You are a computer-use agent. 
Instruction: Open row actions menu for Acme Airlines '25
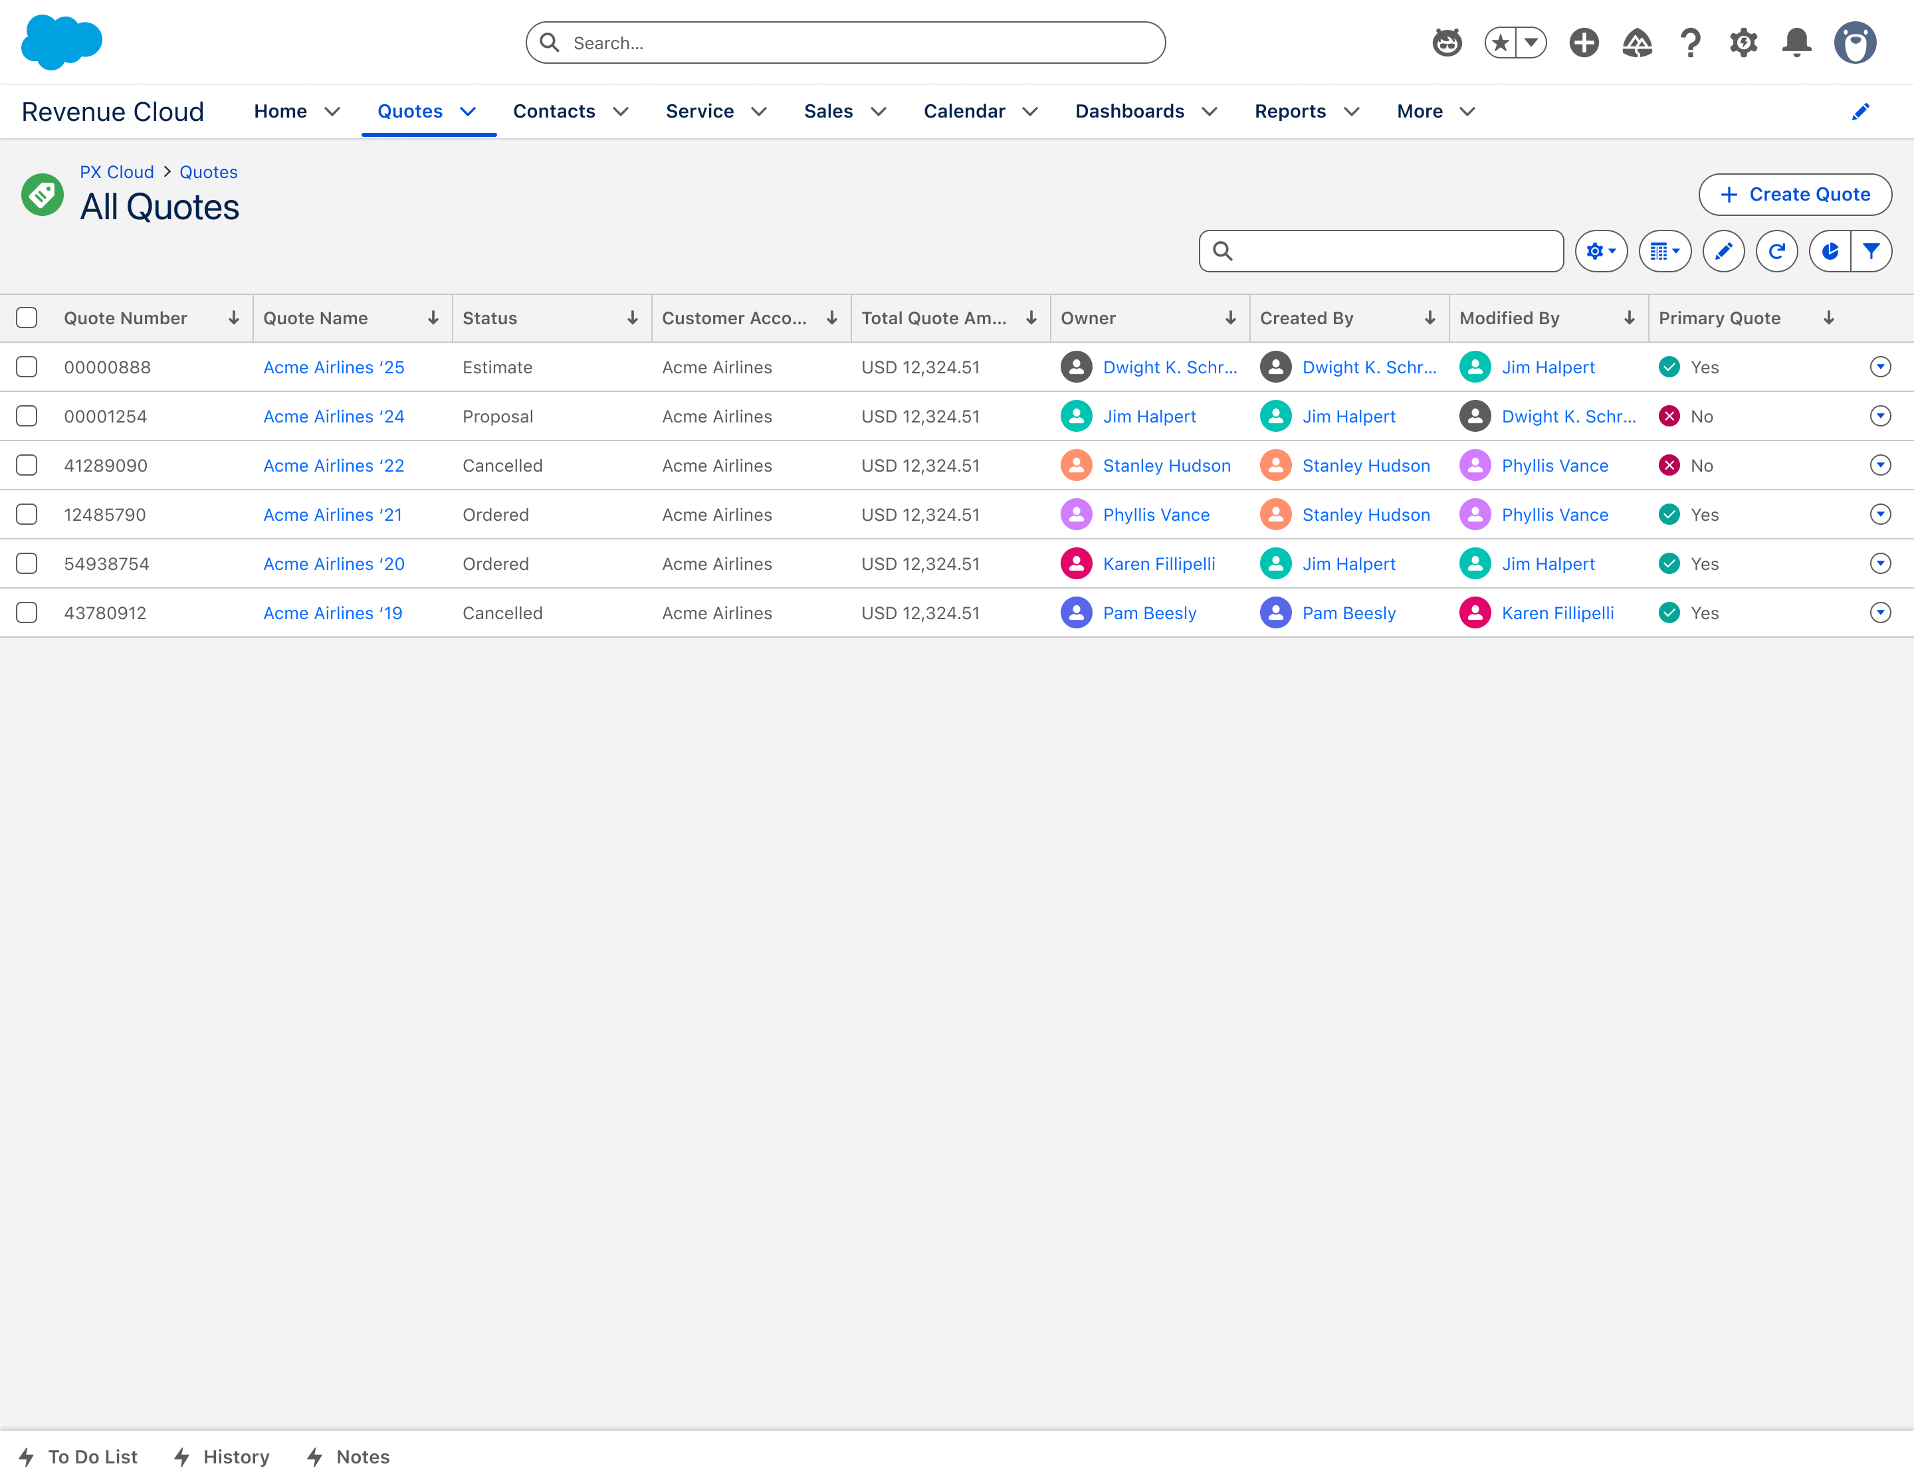[x=1880, y=367]
